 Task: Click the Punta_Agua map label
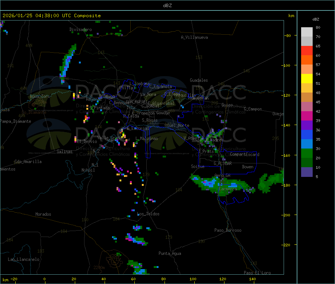click(x=170, y=253)
